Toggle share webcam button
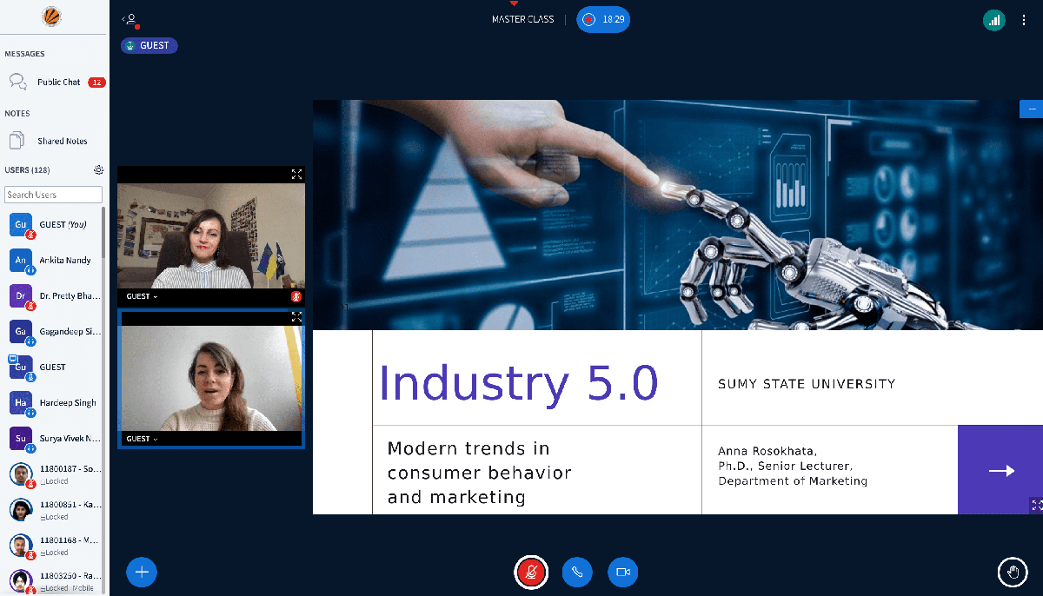Viewport: 1043px width, 596px height. (622, 572)
